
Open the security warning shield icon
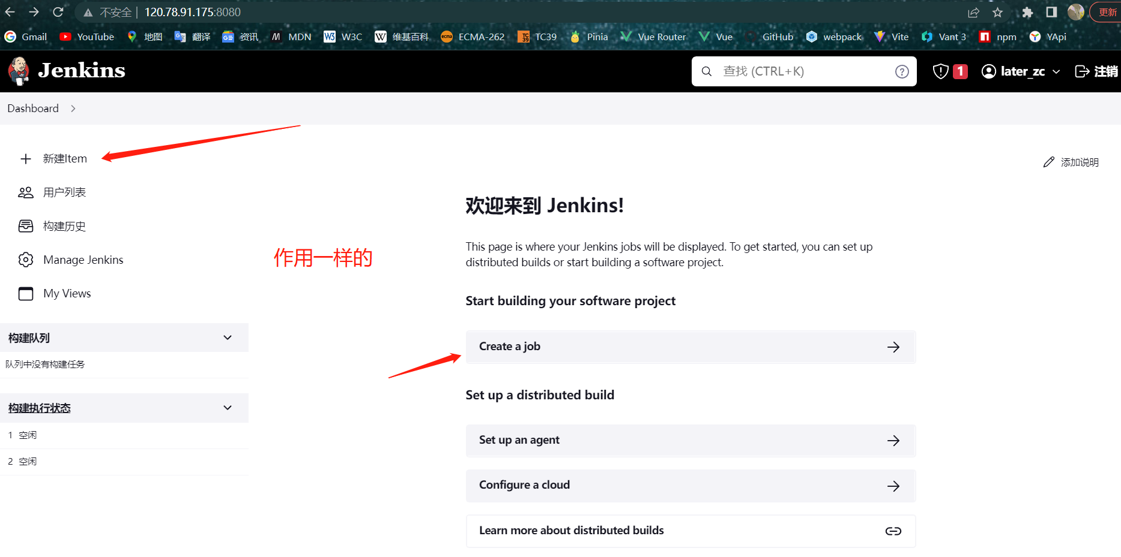pos(940,71)
